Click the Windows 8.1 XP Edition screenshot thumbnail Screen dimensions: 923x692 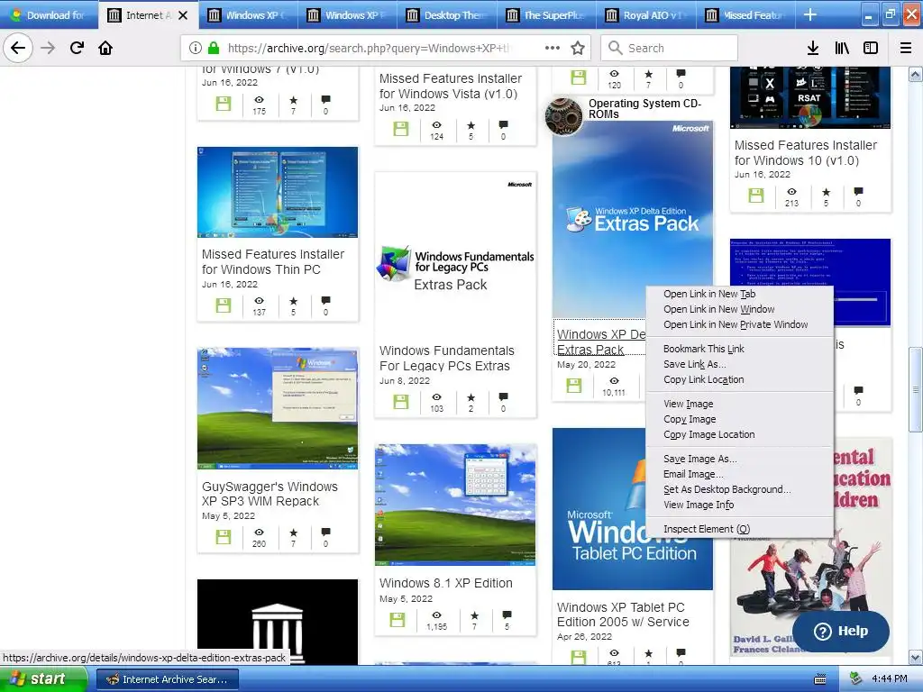455,505
